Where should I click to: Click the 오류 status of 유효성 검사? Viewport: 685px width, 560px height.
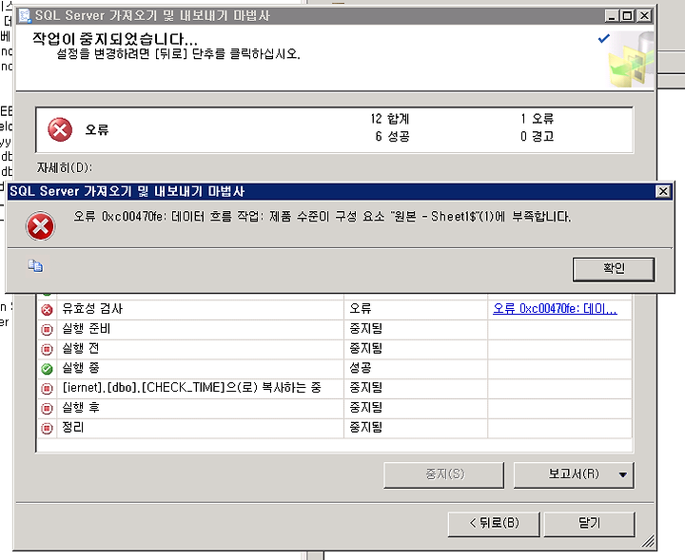[361, 309]
